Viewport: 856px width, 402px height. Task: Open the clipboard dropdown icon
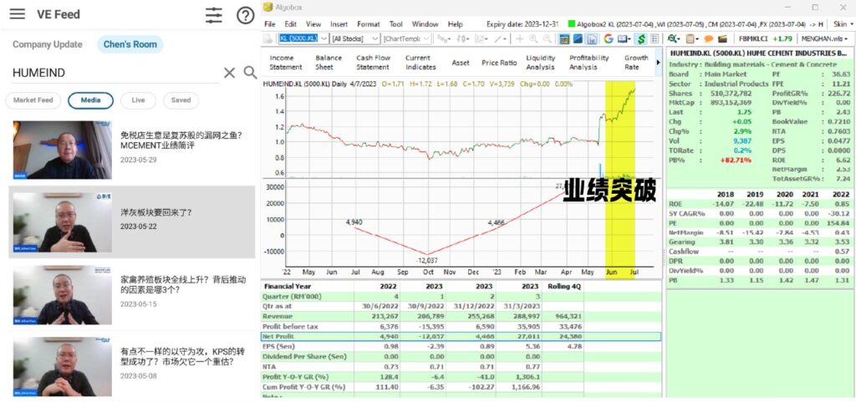pyautogui.click(x=692, y=38)
